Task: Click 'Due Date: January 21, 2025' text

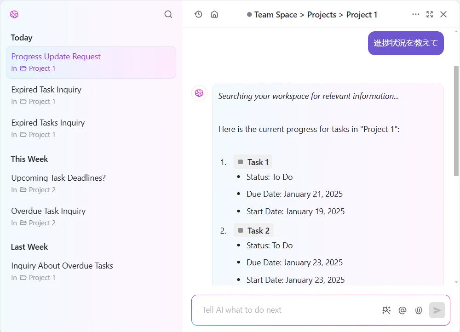Action: click(294, 194)
